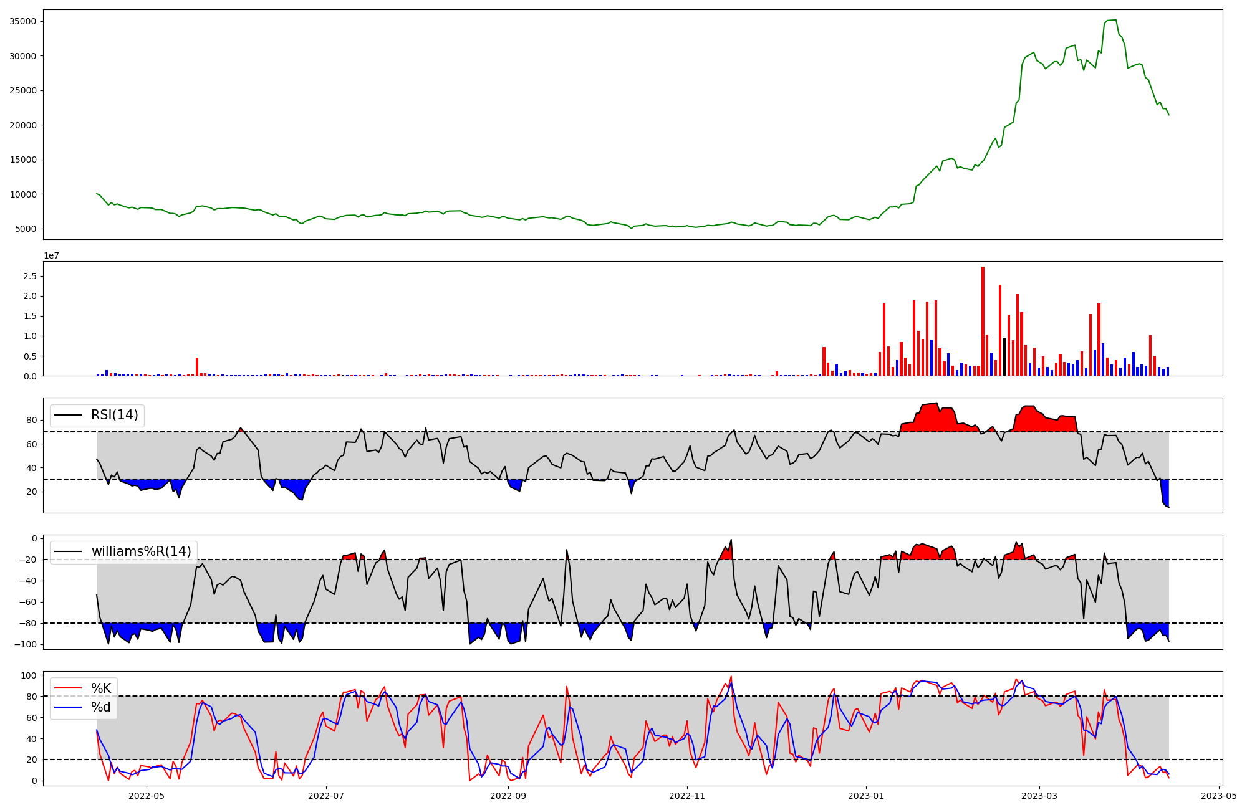This screenshot has width=1247, height=810.
Task: Click the %K legend text
Action: click(x=101, y=688)
